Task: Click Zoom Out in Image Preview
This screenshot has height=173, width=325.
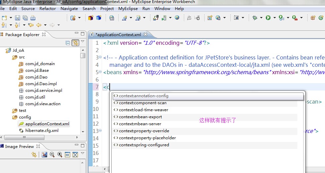Action: pos(52,154)
